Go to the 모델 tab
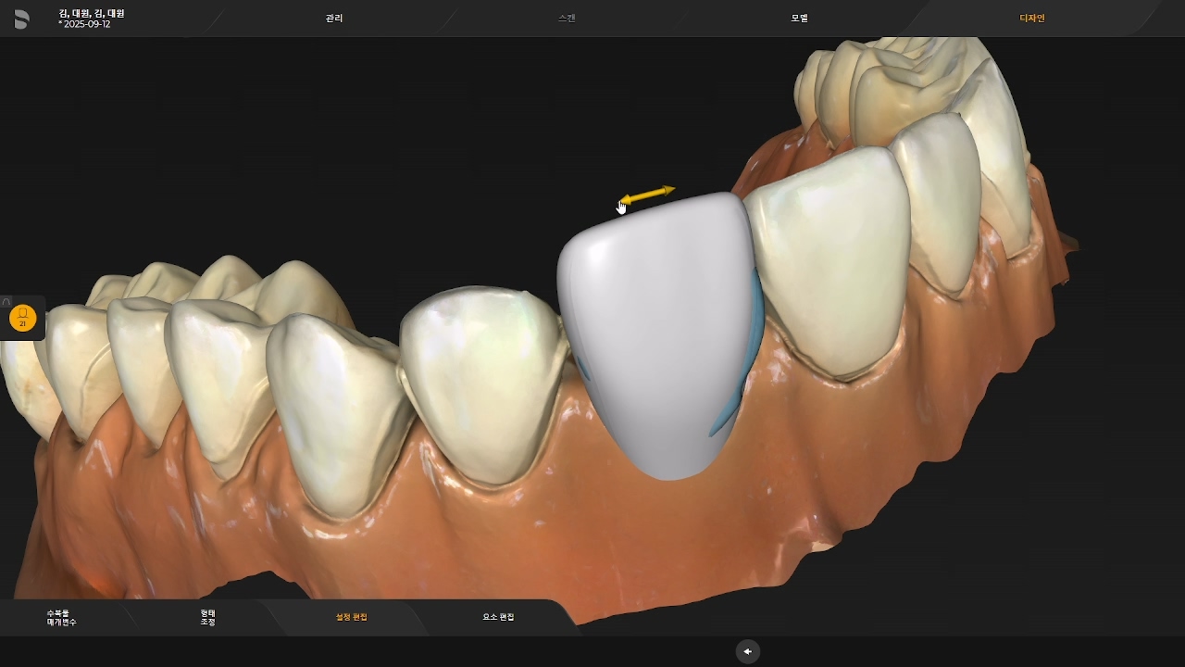 (x=799, y=19)
